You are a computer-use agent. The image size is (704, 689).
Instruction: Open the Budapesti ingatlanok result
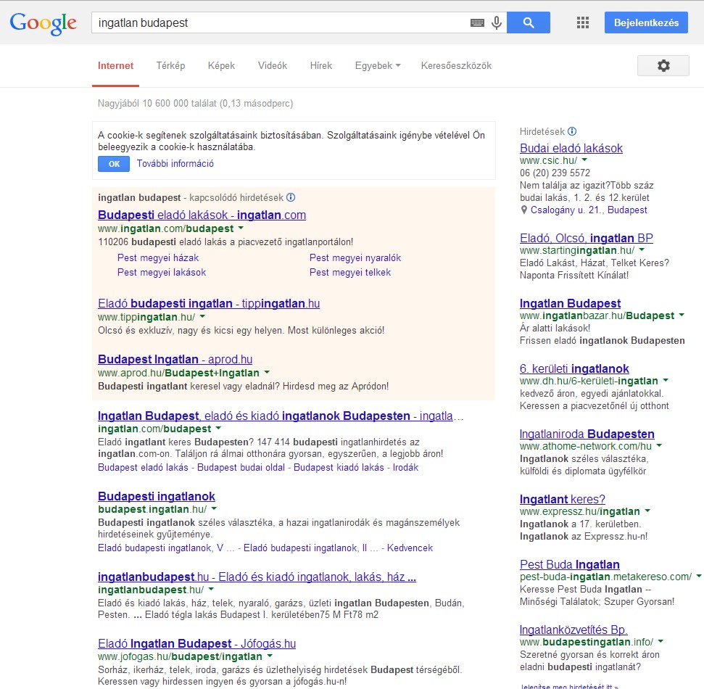pyautogui.click(x=157, y=496)
